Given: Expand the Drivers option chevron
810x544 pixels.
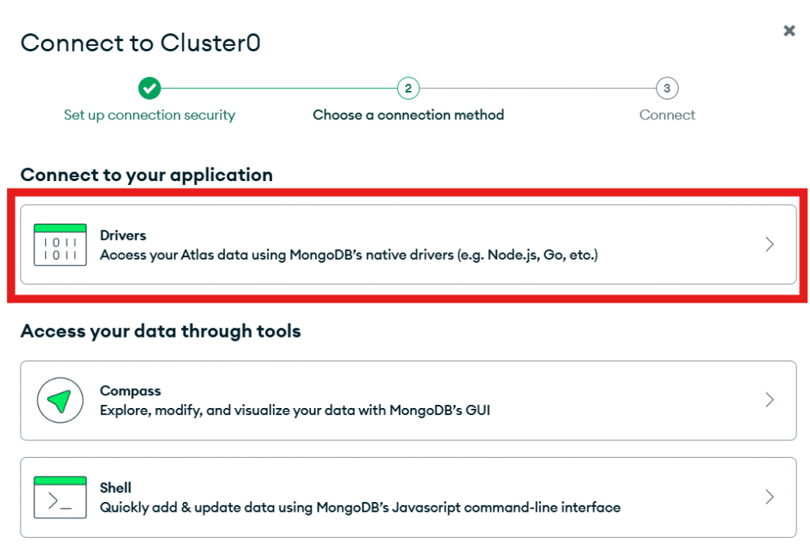Looking at the screenshot, I should point(769,244).
